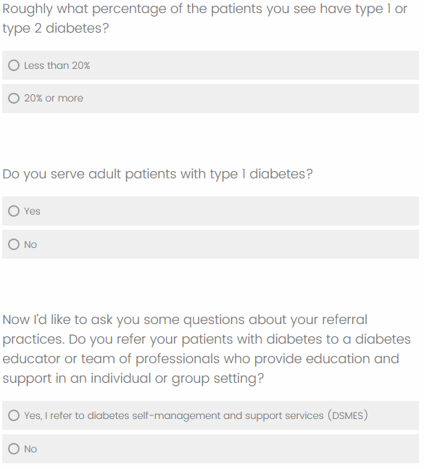Click the "Less than 20%" label text
The height and width of the screenshot is (469, 424).
pyautogui.click(x=57, y=65)
